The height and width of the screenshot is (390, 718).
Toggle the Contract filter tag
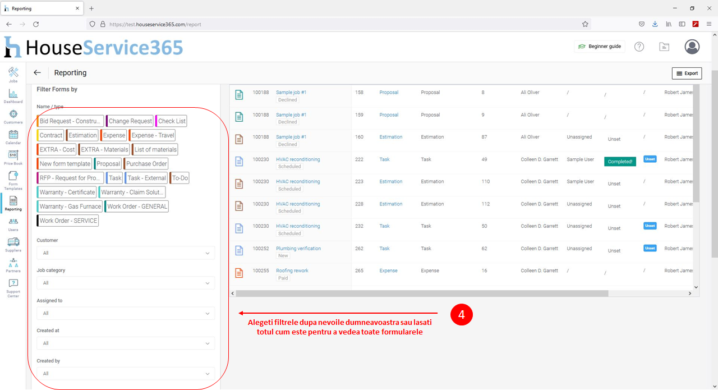click(x=50, y=135)
